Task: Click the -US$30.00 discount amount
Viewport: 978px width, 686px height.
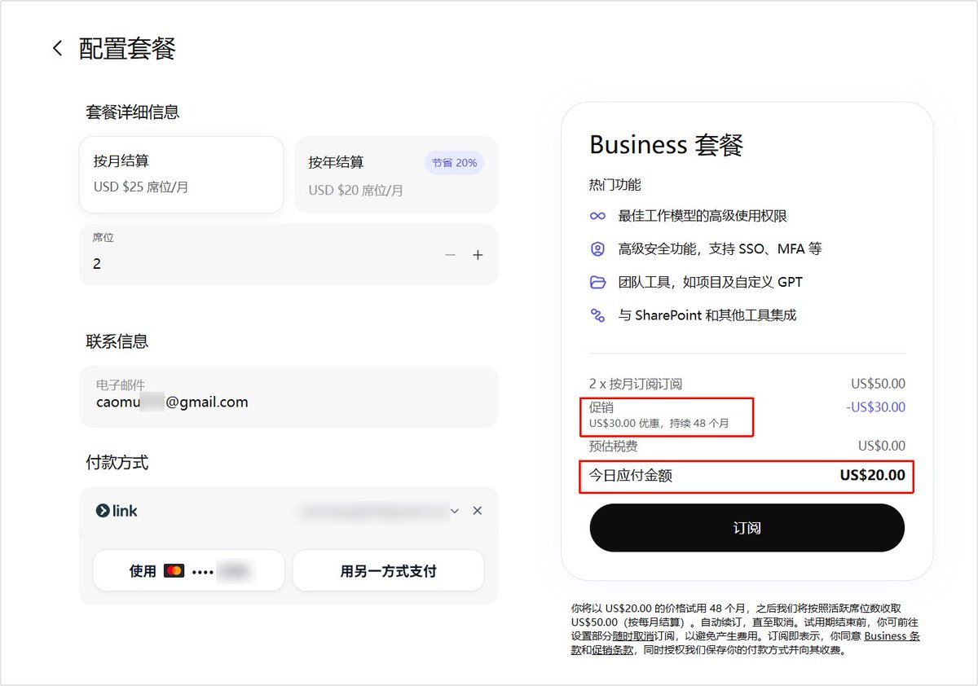Action: pos(875,407)
